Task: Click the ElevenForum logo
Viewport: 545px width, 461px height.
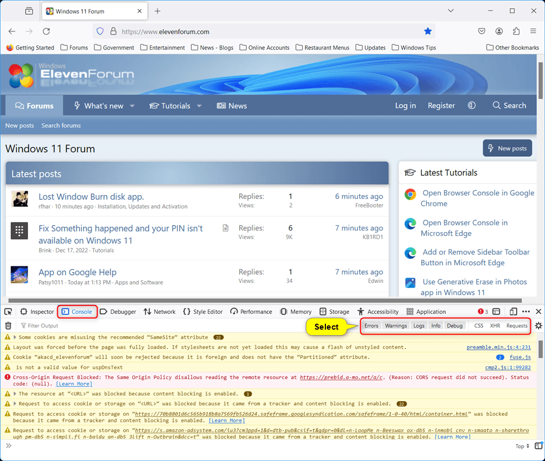Action: 71,74
